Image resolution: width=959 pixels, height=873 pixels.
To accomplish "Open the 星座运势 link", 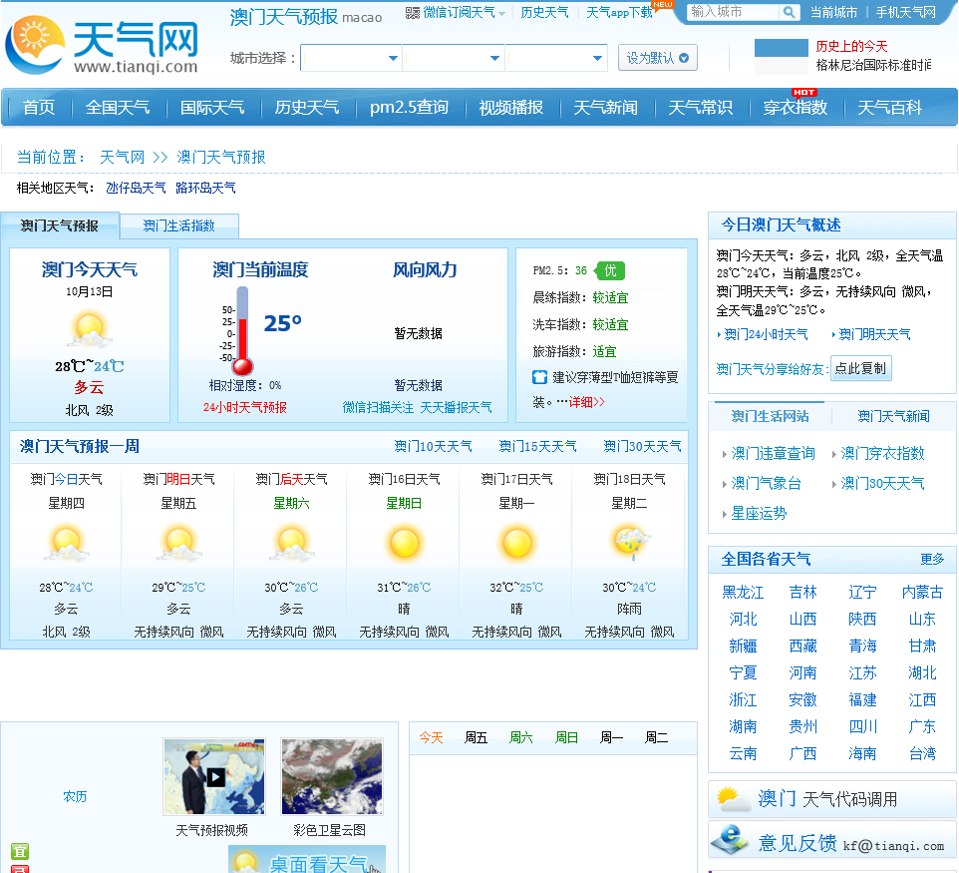I will [x=759, y=514].
